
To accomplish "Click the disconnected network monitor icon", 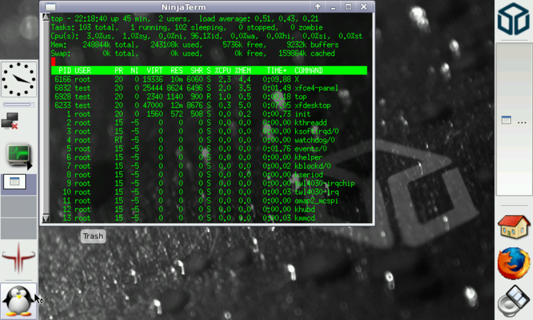I will point(10,121).
